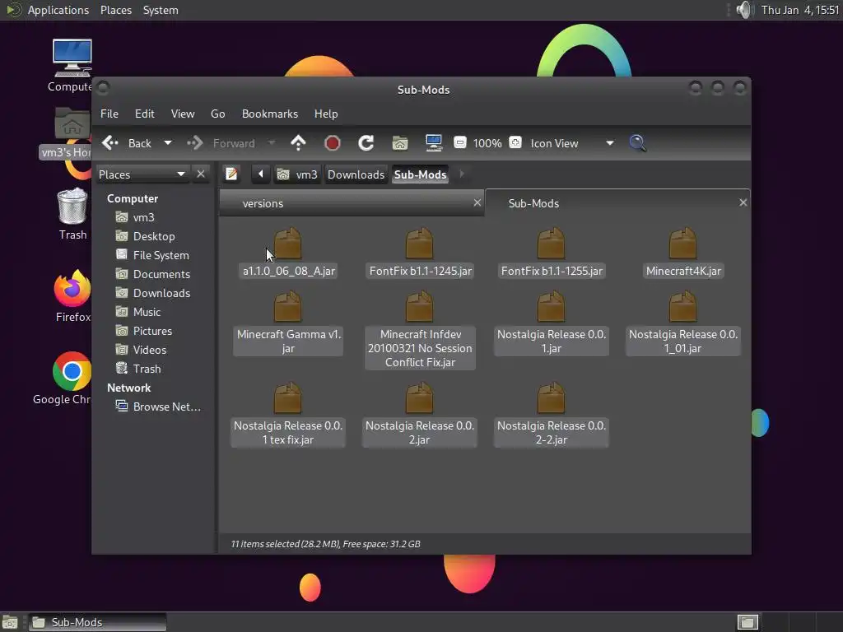The width and height of the screenshot is (843, 632).
Task: Open Home folder from toolbar
Action: pyautogui.click(x=400, y=143)
